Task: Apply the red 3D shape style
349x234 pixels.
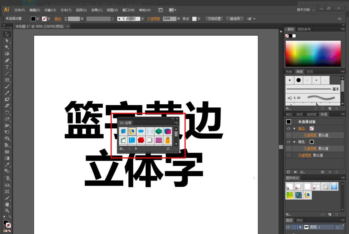Action: (x=141, y=140)
